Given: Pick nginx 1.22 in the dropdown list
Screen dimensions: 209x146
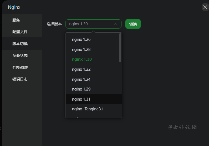Looking at the screenshot, I should 93,69.
